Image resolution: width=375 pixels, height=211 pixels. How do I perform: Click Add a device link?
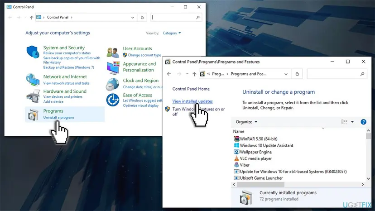[53, 102]
